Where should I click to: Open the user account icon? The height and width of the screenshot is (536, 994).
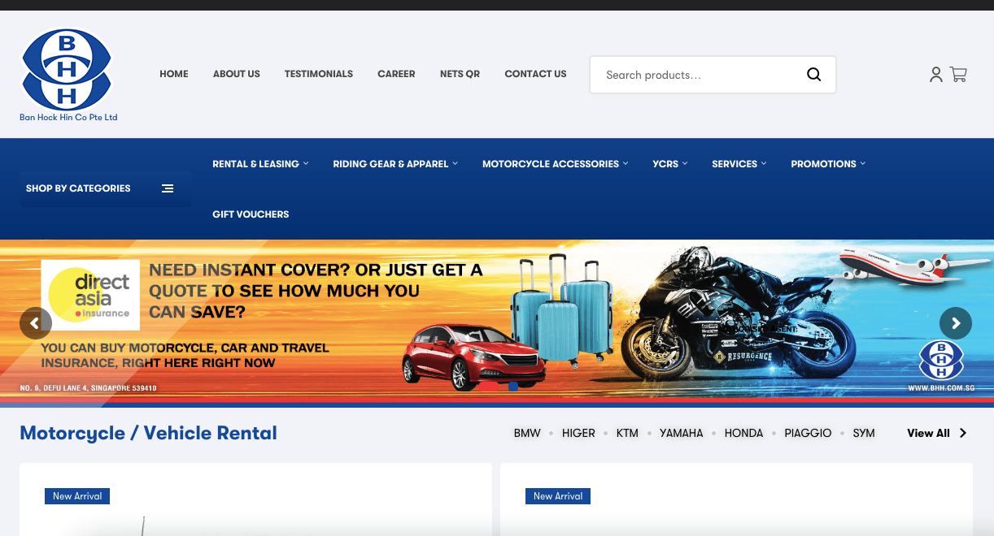pos(936,75)
